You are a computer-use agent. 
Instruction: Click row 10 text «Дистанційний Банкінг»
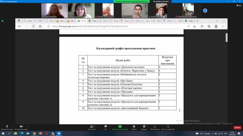(135, 108)
